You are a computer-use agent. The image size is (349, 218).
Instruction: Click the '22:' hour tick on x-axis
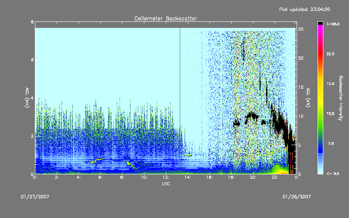tap(275, 177)
